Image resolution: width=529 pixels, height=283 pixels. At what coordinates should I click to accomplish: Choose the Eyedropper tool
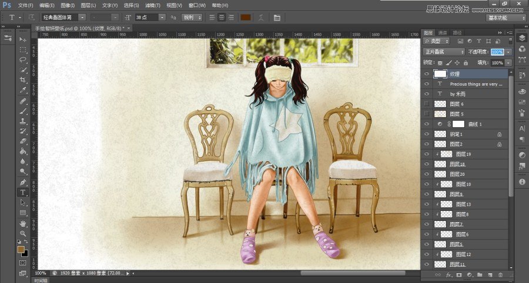tap(23, 90)
